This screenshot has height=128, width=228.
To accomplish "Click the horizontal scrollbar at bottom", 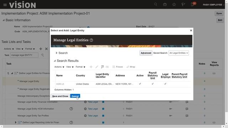I will click(113, 127).
